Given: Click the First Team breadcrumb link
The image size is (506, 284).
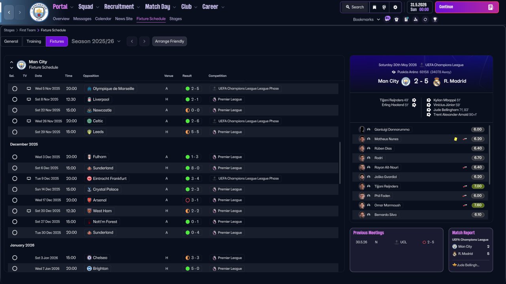Looking at the screenshot, I should (28, 30).
